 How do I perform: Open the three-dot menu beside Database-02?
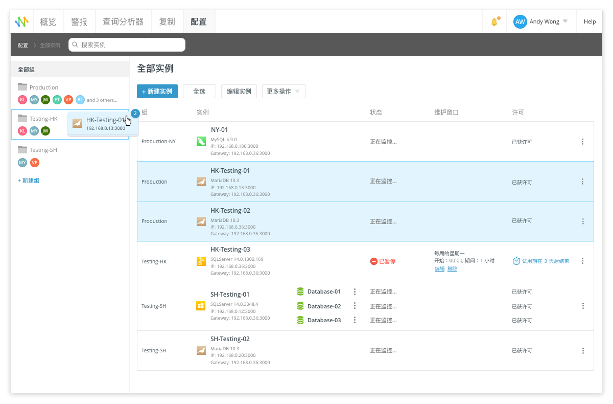click(x=355, y=306)
